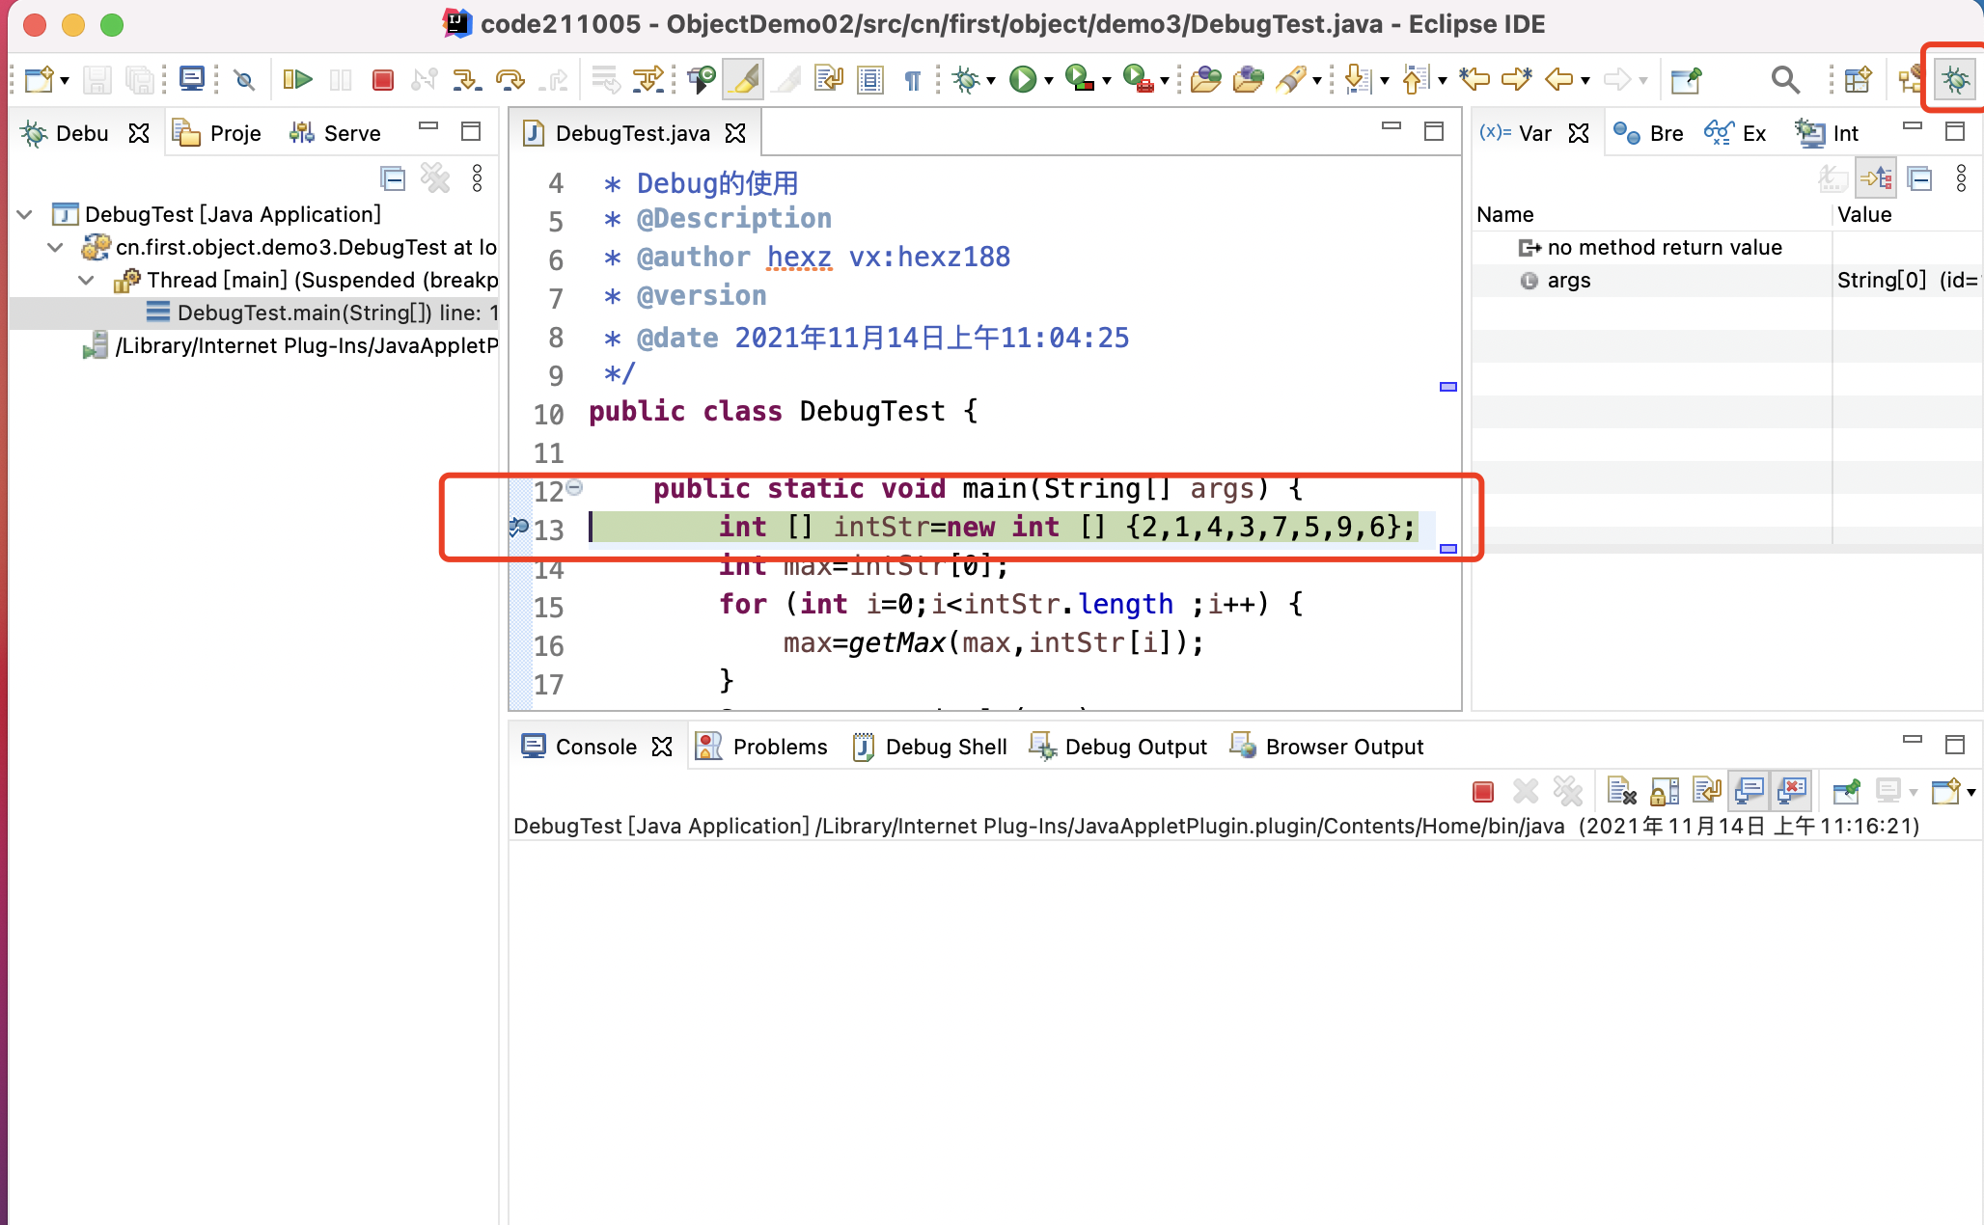This screenshot has width=1984, height=1225.
Task: Collapse the Thread [main] tree node
Action: click(x=87, y=280)
